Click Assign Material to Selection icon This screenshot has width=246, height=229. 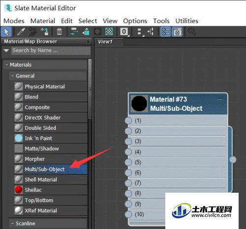(45, 31)
